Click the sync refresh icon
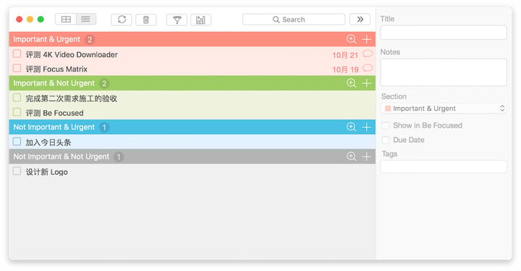 [122, 20]
